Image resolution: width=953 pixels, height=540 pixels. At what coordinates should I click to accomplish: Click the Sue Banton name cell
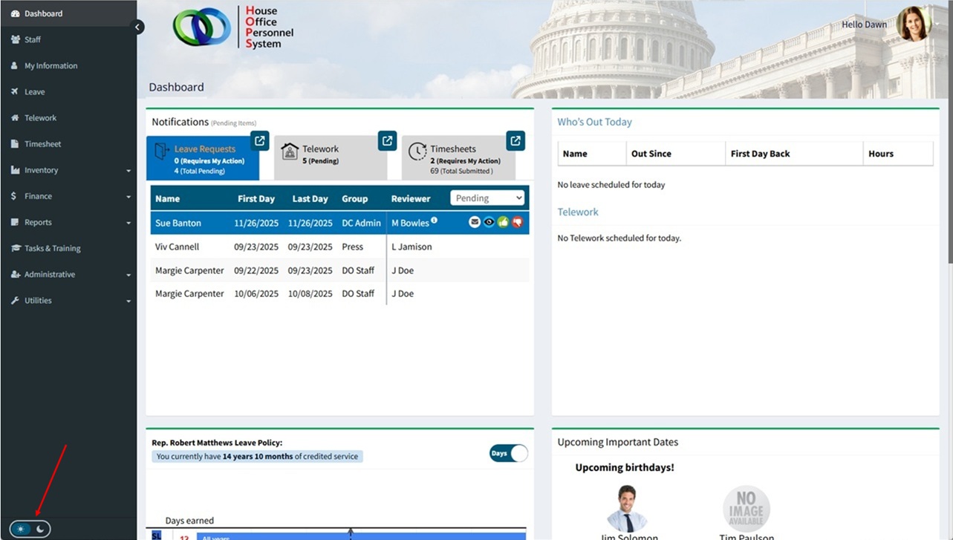point(178,223)
